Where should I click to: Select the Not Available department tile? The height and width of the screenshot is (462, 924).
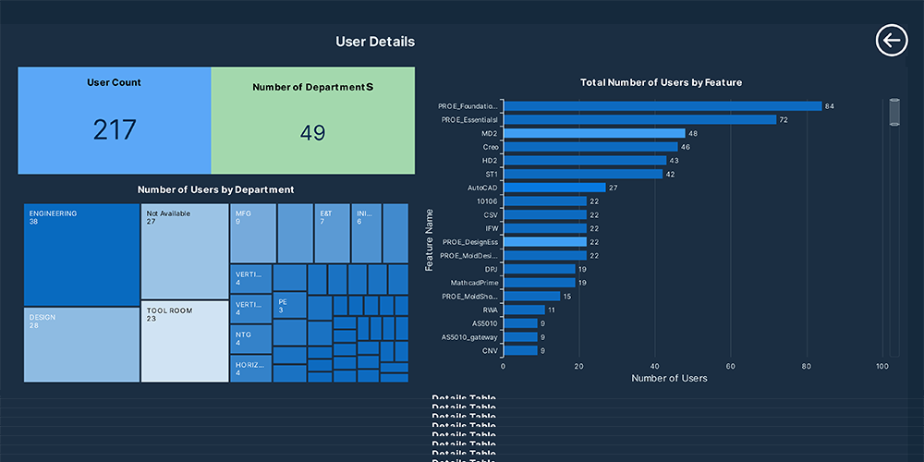click(x=185, y=251)
